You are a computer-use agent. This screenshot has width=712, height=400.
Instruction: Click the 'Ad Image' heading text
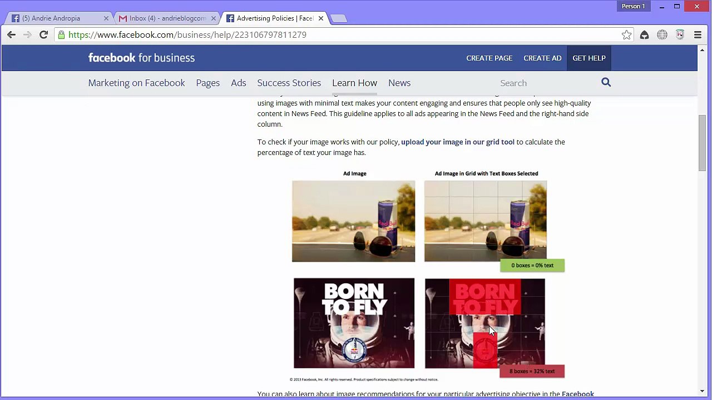pos(355,173)
